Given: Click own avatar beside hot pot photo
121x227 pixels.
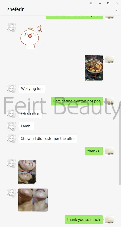Looking at the screenshot, I should coord(109,60).
